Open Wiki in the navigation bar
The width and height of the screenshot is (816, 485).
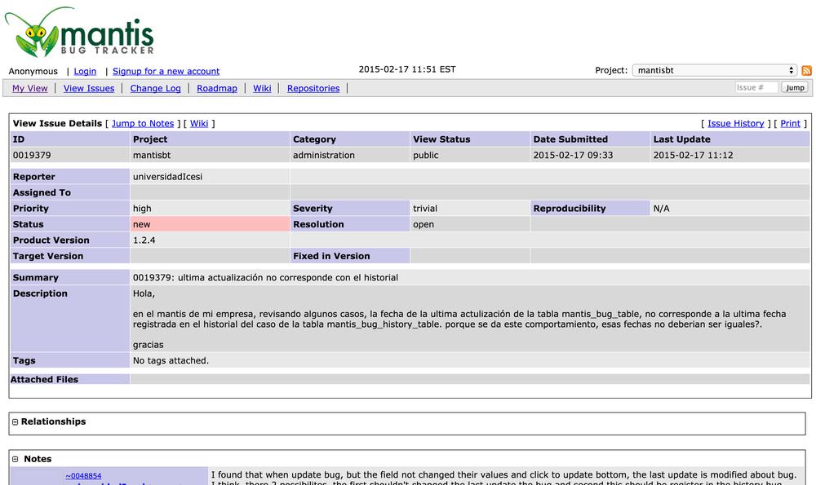pos(262,88)
